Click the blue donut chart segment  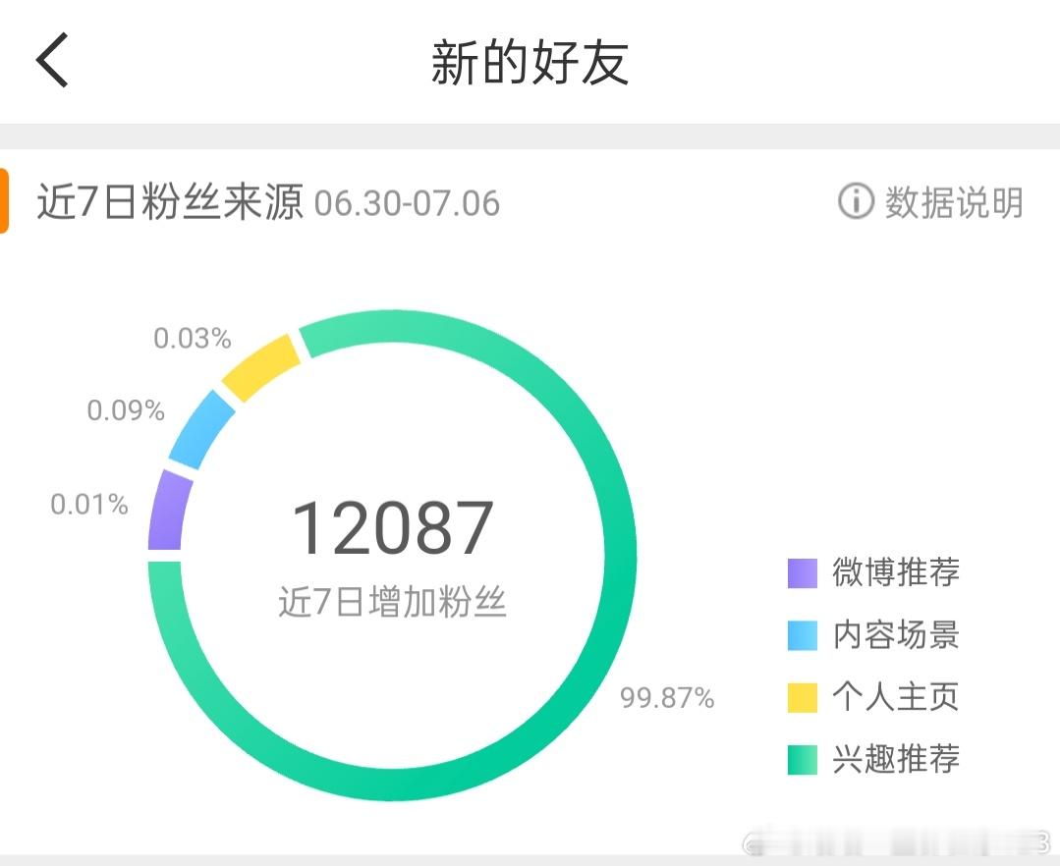[200, 430]
